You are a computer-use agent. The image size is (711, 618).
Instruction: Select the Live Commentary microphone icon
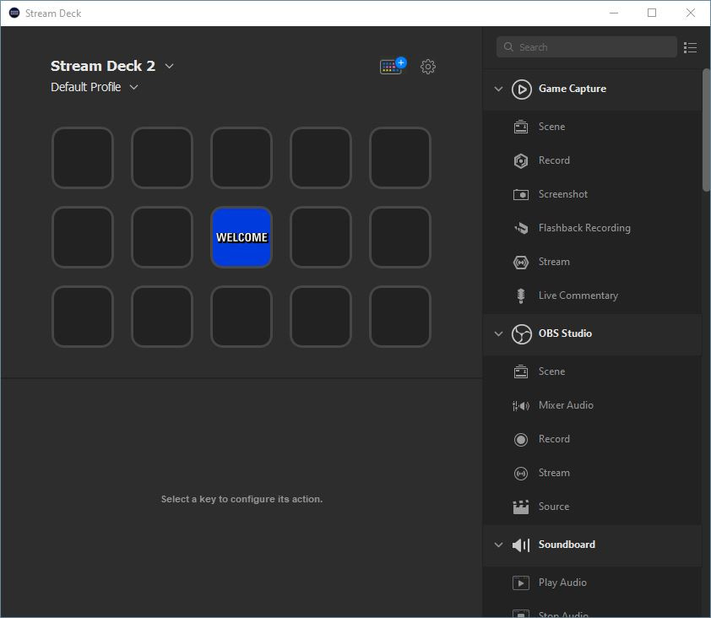point(520,295)
